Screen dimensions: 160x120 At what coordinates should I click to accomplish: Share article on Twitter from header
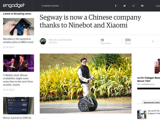tap(124, 6)
